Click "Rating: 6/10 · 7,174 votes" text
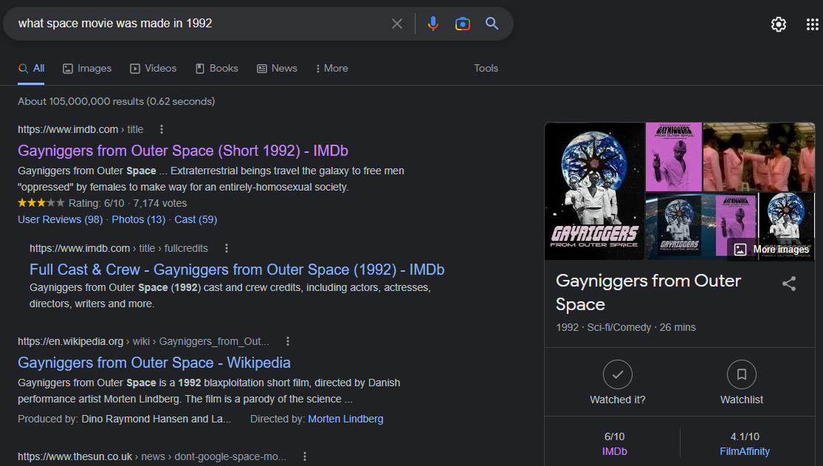The image size is (823, 466). click(128, 203)
